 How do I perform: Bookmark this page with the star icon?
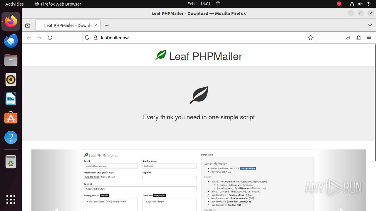[x=310, y=38]
